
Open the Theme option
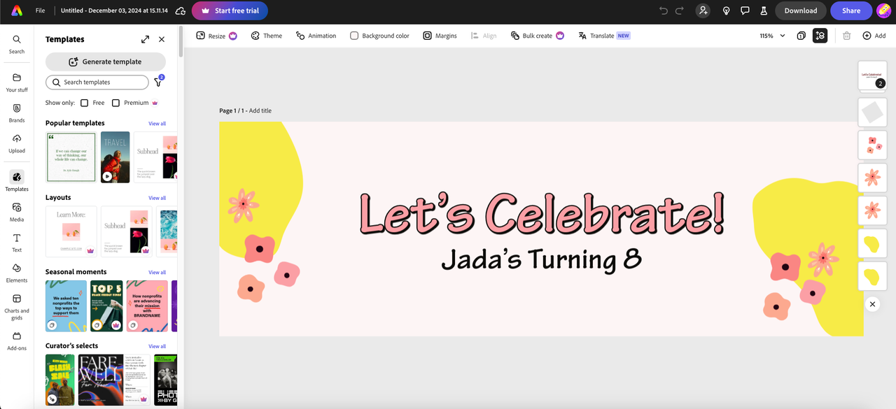(x=267, y=36)
